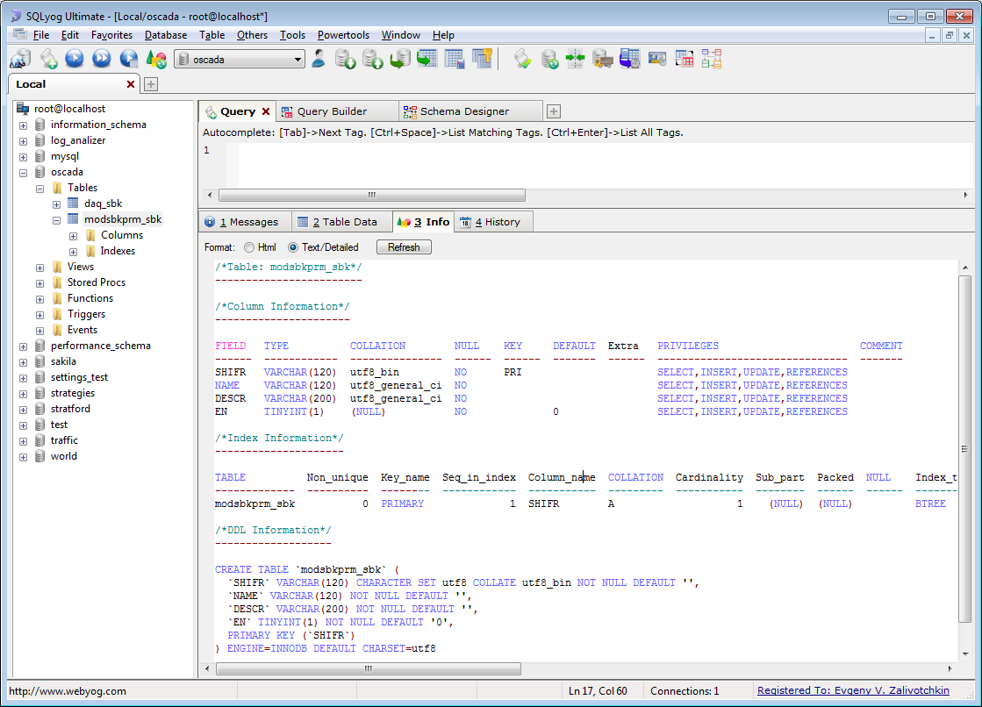This screenshot has width=982, height=707.
Task: Click the Registered To link in status bar
Action: tap(853, 691)
